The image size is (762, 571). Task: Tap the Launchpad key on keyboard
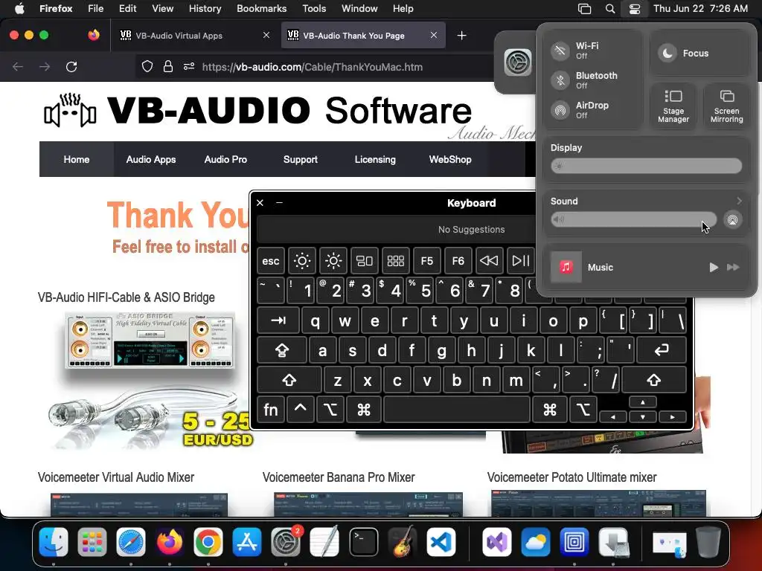[x=396, y=261]
